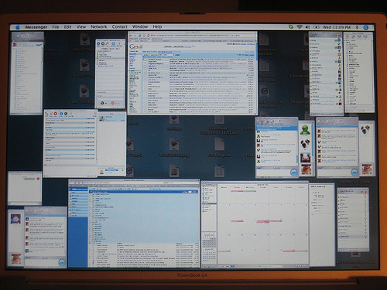The image size is (387, 290).
Task: Click the red hang-up button in the phone window
Action: (x=113, y=103)
